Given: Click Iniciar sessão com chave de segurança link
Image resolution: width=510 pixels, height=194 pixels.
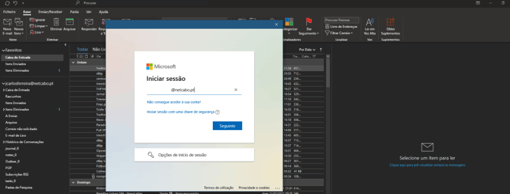Looking at the screenshot, I should tap(181, 112).
